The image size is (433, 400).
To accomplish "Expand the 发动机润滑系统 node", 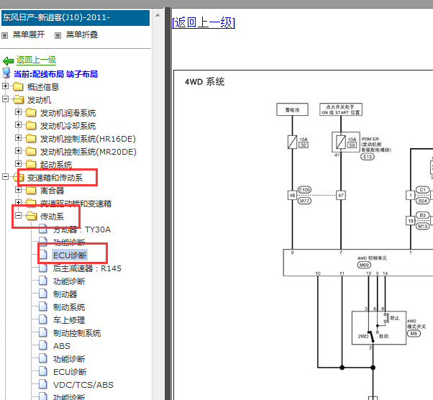I will [18, 112].
